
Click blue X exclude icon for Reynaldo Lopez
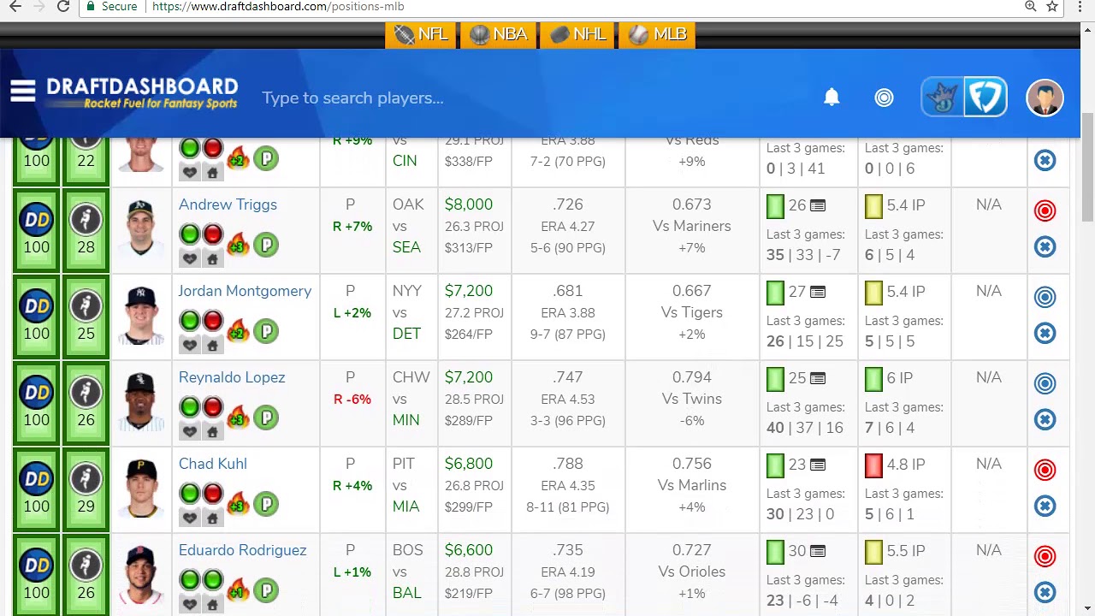[x=1045, y=420]
